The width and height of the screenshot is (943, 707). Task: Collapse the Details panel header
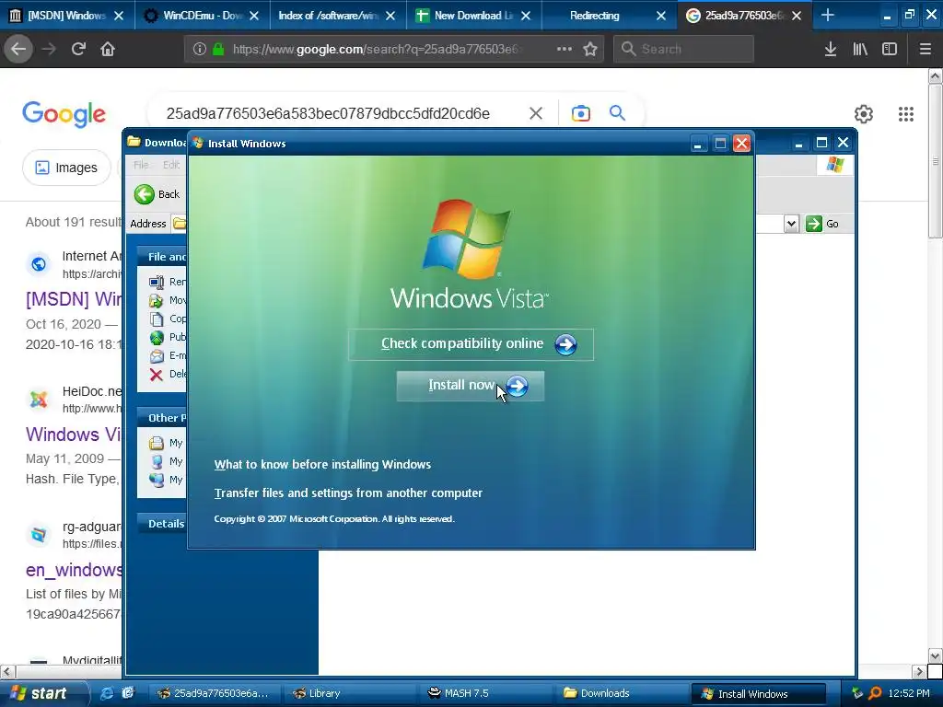point(163,524)
